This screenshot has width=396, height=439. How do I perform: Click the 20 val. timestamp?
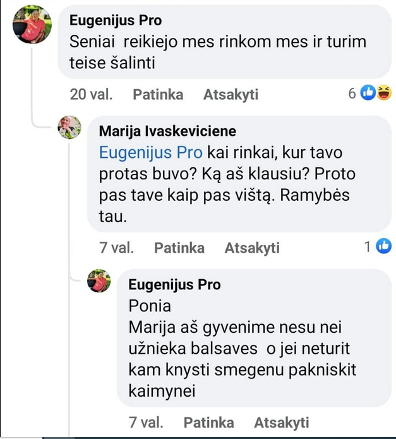[91, 95]
